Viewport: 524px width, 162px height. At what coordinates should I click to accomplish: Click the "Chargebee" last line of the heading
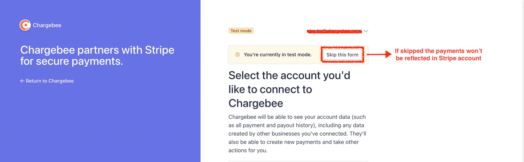point(256,103)
